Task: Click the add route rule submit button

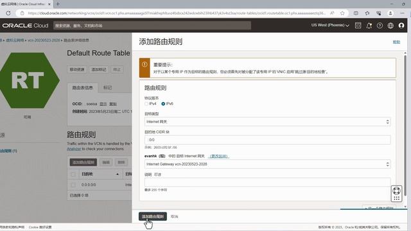Action: tap(153, 217)
